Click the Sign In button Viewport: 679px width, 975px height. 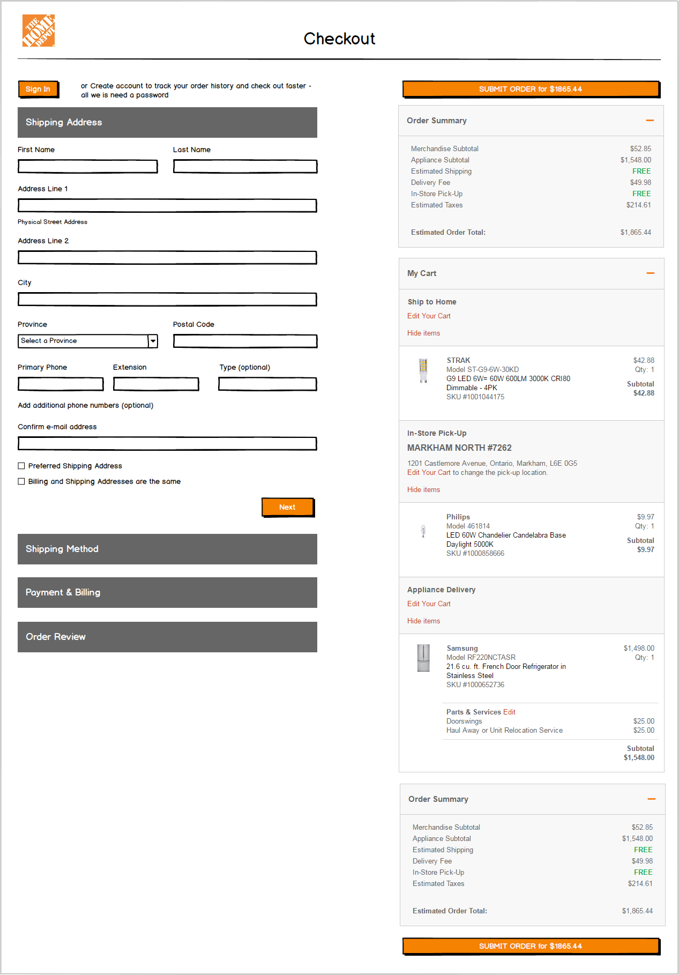[38, 89]
